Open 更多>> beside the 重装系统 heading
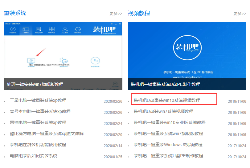Image resolution: width=250 pixels, height=168 pixels. pos(116,14)
